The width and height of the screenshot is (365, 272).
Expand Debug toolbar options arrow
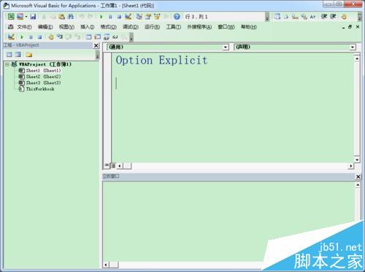(x=131, y=37)
